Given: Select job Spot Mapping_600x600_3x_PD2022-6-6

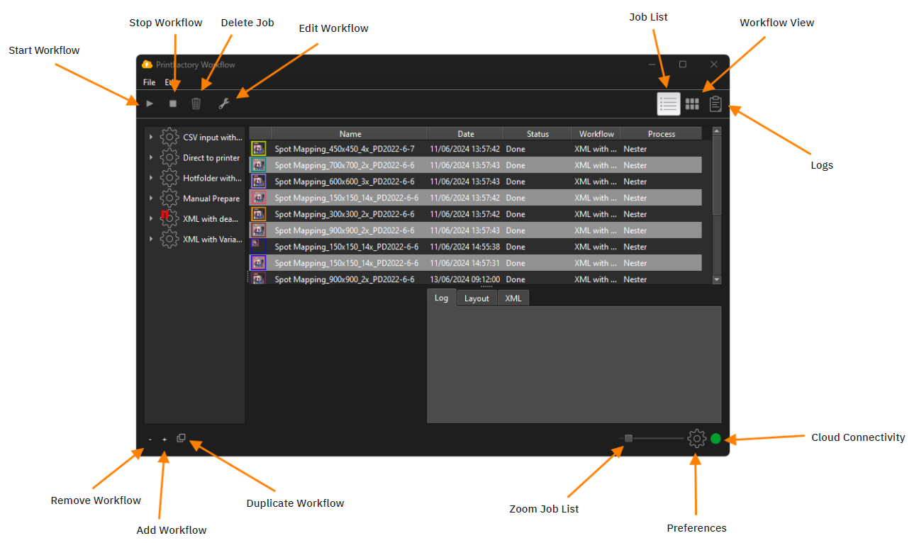Looking at the screenshot, I should coord(475,181).
